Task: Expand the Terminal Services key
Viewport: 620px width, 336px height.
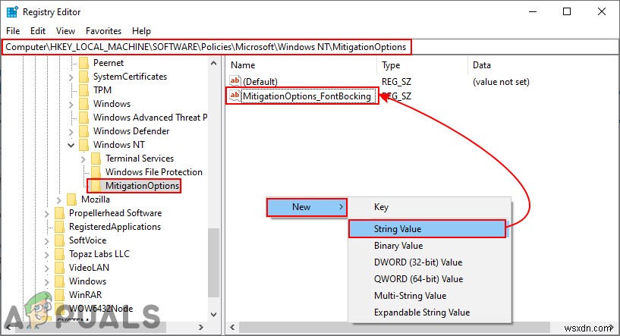Action: pos(83,159)
